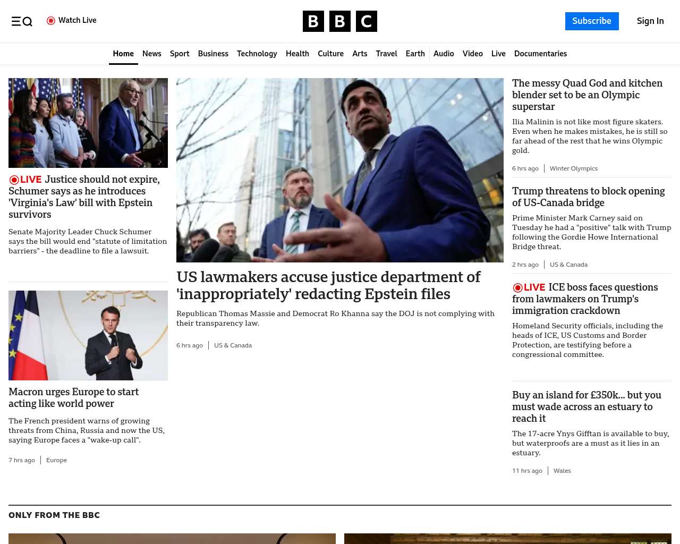Viewport: 680px width, 544px height.
Task: Select the Live nav item
Action: point(498,54)
